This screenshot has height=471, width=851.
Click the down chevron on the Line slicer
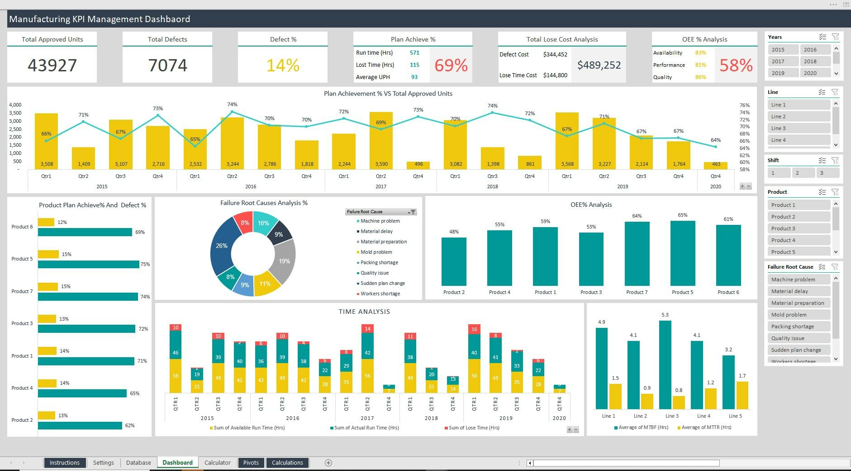click(835, 145)
